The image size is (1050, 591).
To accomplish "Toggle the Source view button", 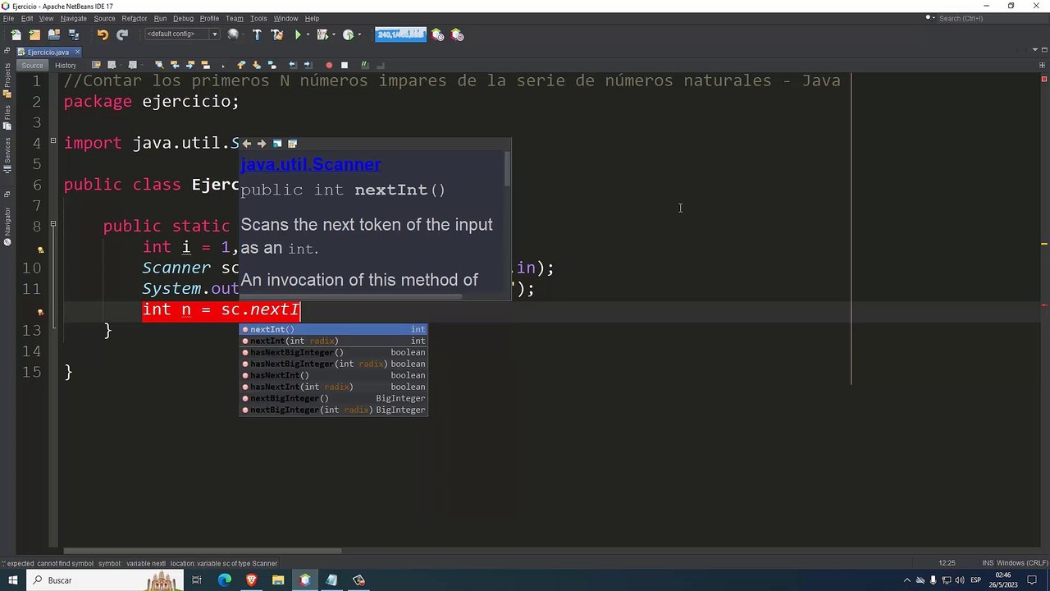I will [x=32, y=65].
